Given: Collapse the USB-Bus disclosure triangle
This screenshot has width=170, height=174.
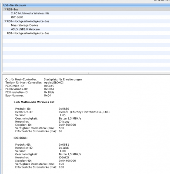Looking at the screenshot, I should (x=6, y=10).
